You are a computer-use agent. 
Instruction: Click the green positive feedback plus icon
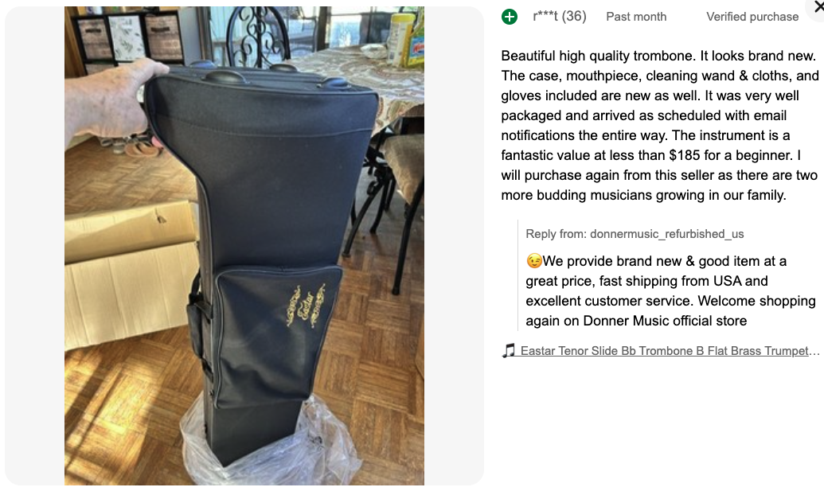coord(510,17)
